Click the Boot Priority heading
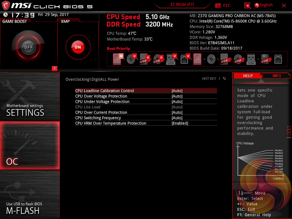Viewport: 292px width, 219px height. click(x=118, y=48)
